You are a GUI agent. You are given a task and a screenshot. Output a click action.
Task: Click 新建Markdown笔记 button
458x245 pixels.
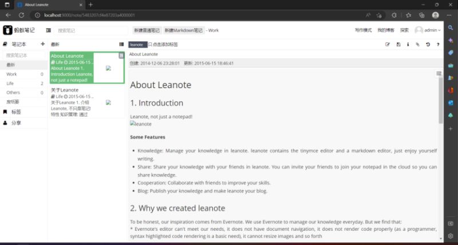pos(183,30)
